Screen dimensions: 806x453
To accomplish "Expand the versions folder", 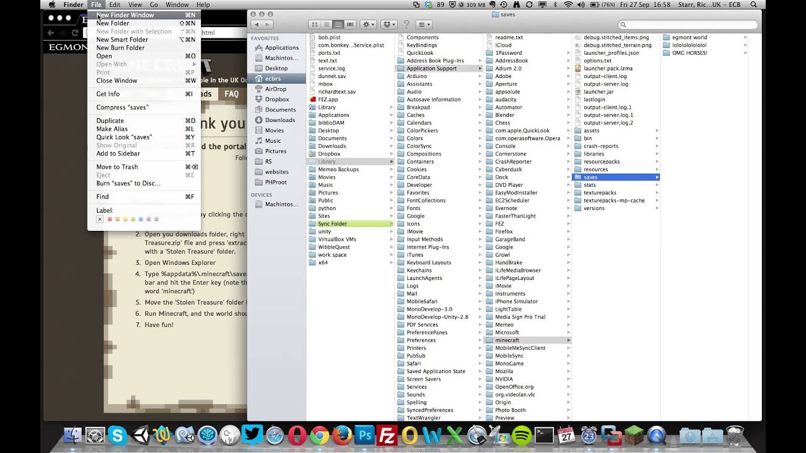I will click(x=657, y=208).
